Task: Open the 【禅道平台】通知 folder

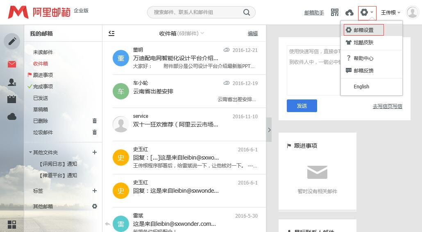Action: tap(58, 175)
